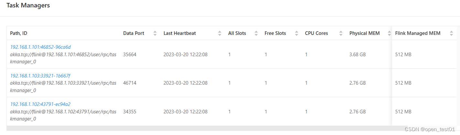Click the 3.68 GB physical memory cell
The image size is (460, 135).
pyautogui.click(x=358, y=55)
